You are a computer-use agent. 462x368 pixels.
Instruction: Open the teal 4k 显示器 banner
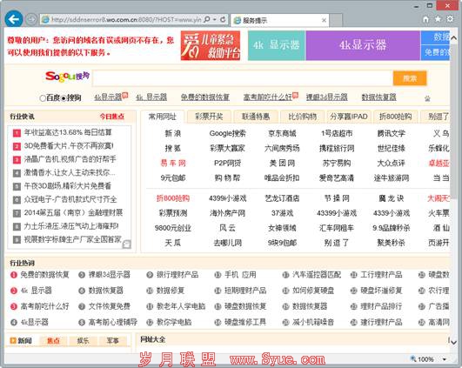coord(277,45)
